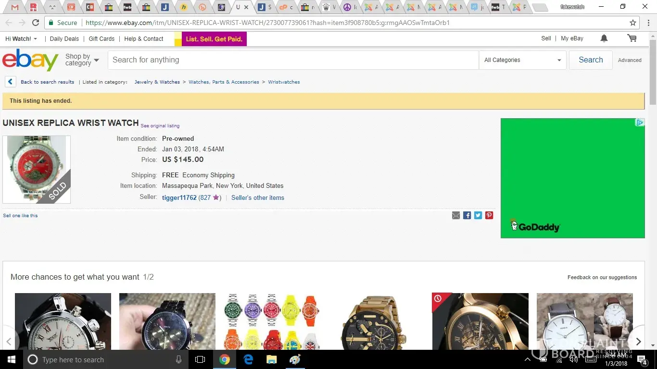
Task: Reload the current eBay page
Action: pyautogui.click(x=36, y=23)
